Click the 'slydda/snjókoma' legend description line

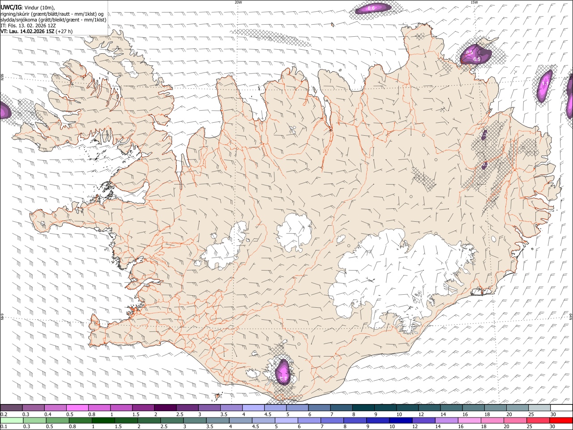pos(54,20)
